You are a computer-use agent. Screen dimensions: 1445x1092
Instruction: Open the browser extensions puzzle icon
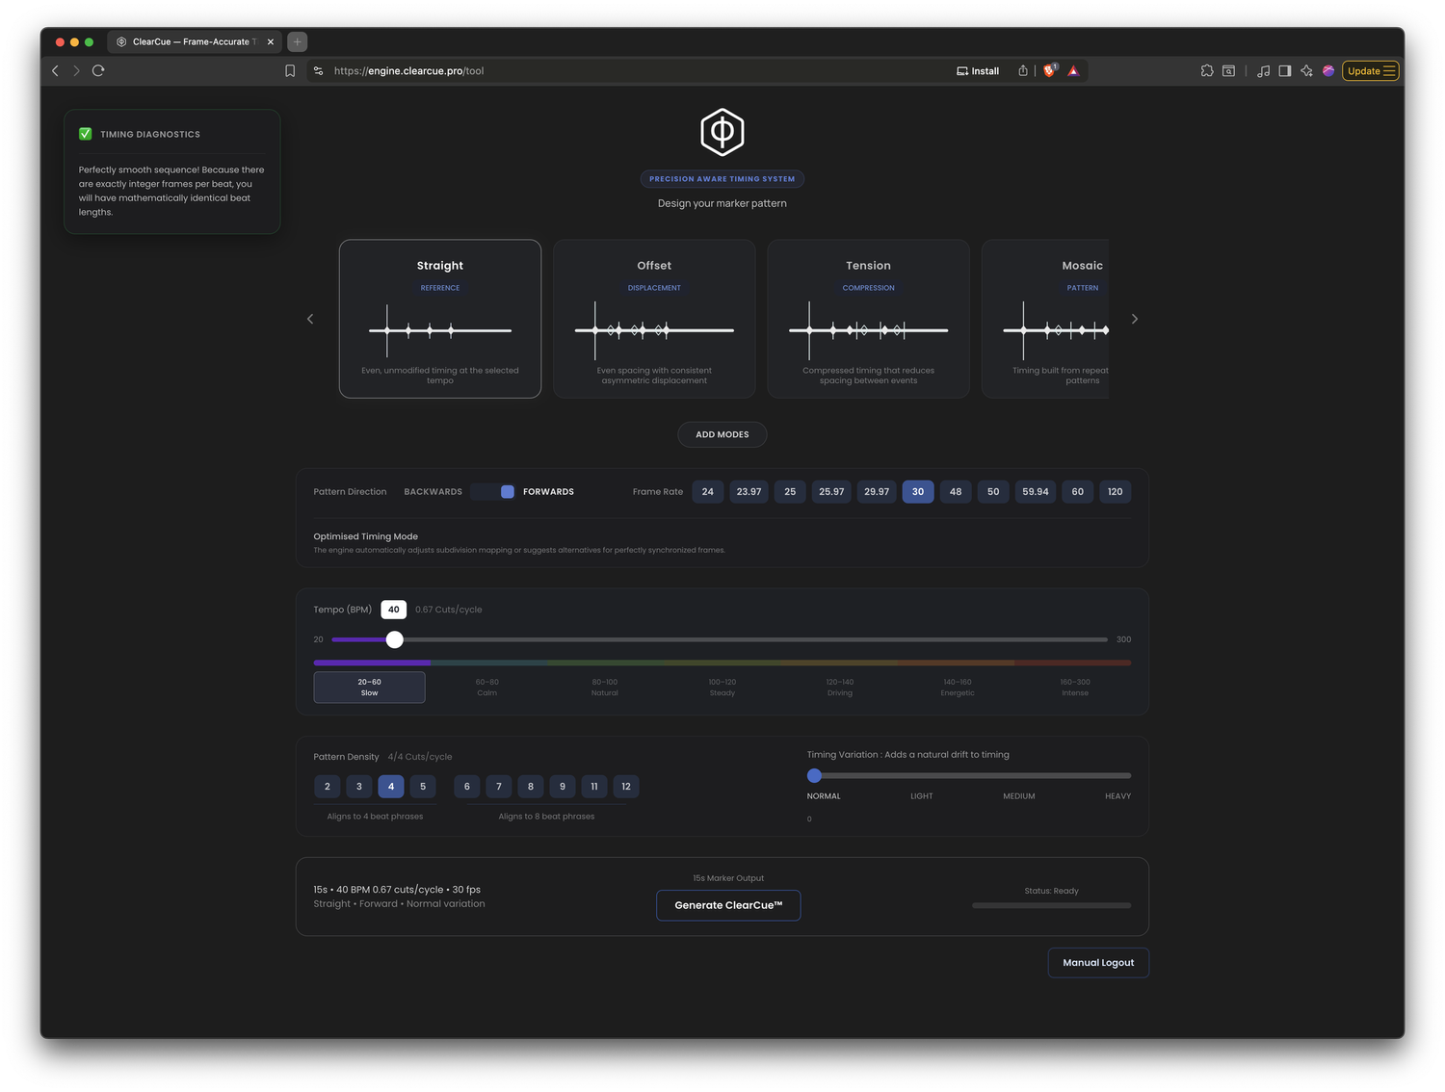click(1207, 70)
